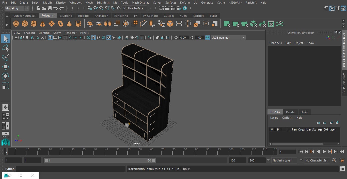Click the New Scene icon

click(38, 8)
